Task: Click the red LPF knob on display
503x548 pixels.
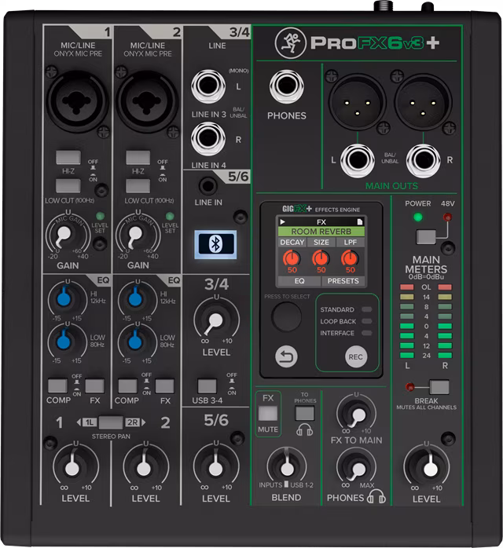Action: pos(347,258)
